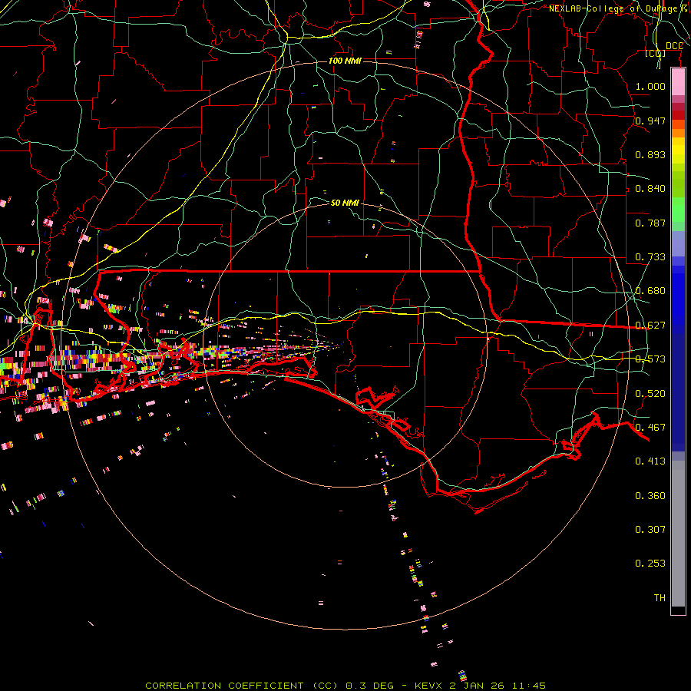691x691 pixels.
Task: Click the 0.787 scale value
Action: tap(650, 223)
